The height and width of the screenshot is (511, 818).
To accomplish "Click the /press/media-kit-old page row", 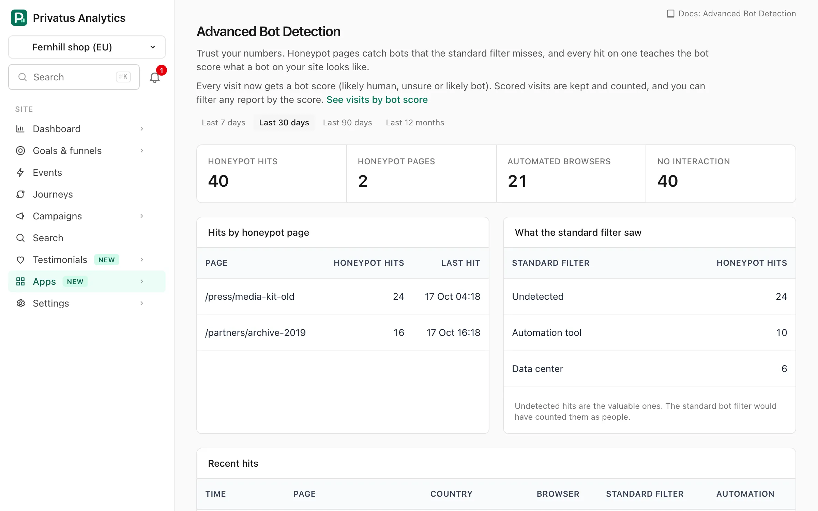I will [343, 296].
